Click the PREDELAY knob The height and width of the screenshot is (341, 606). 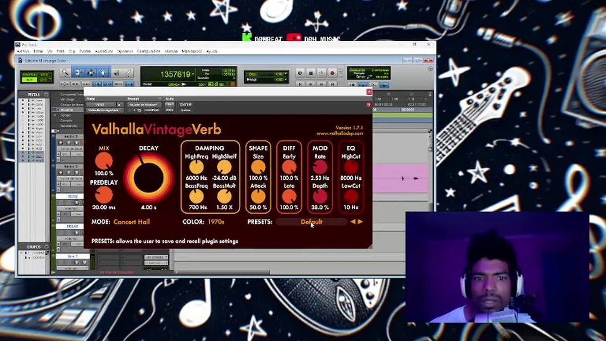click(x=104, y=195)
